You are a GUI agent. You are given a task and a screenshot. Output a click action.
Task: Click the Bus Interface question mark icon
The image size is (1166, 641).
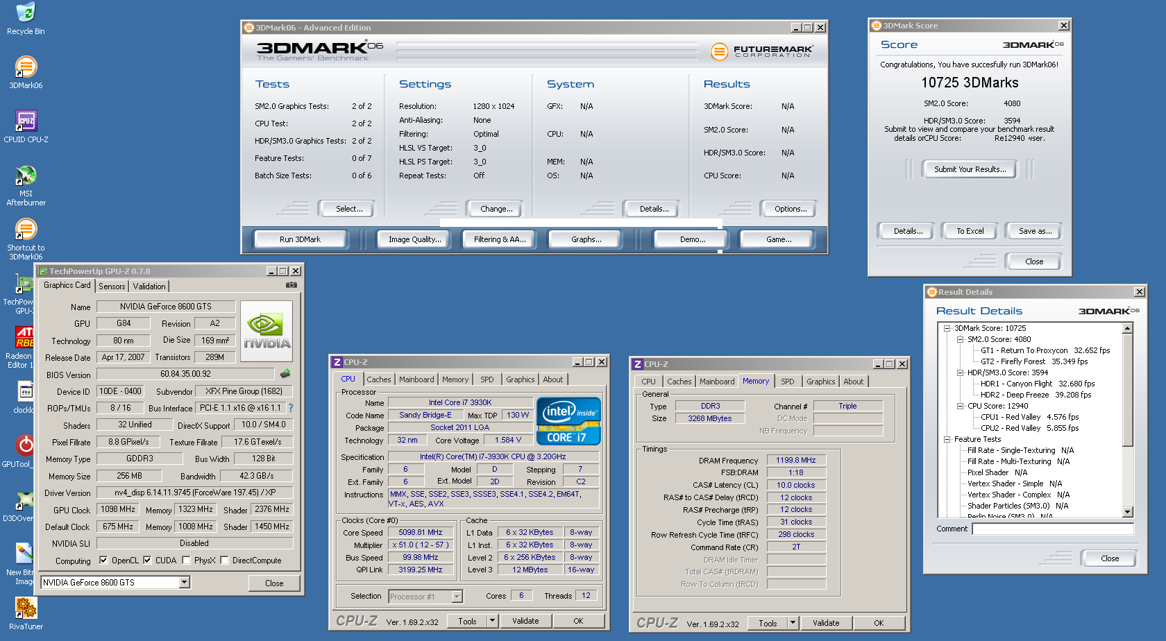pyautogui.click(x=291, y=408)
